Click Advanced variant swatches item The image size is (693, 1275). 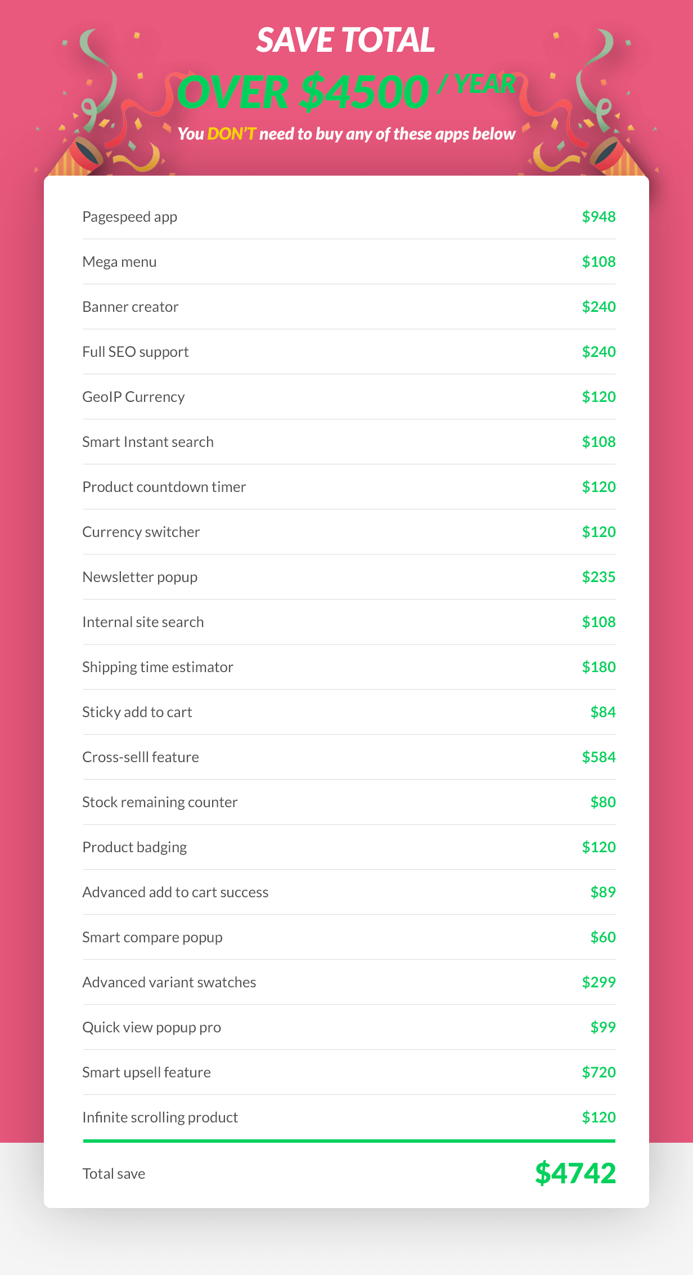tap(349, 982)
